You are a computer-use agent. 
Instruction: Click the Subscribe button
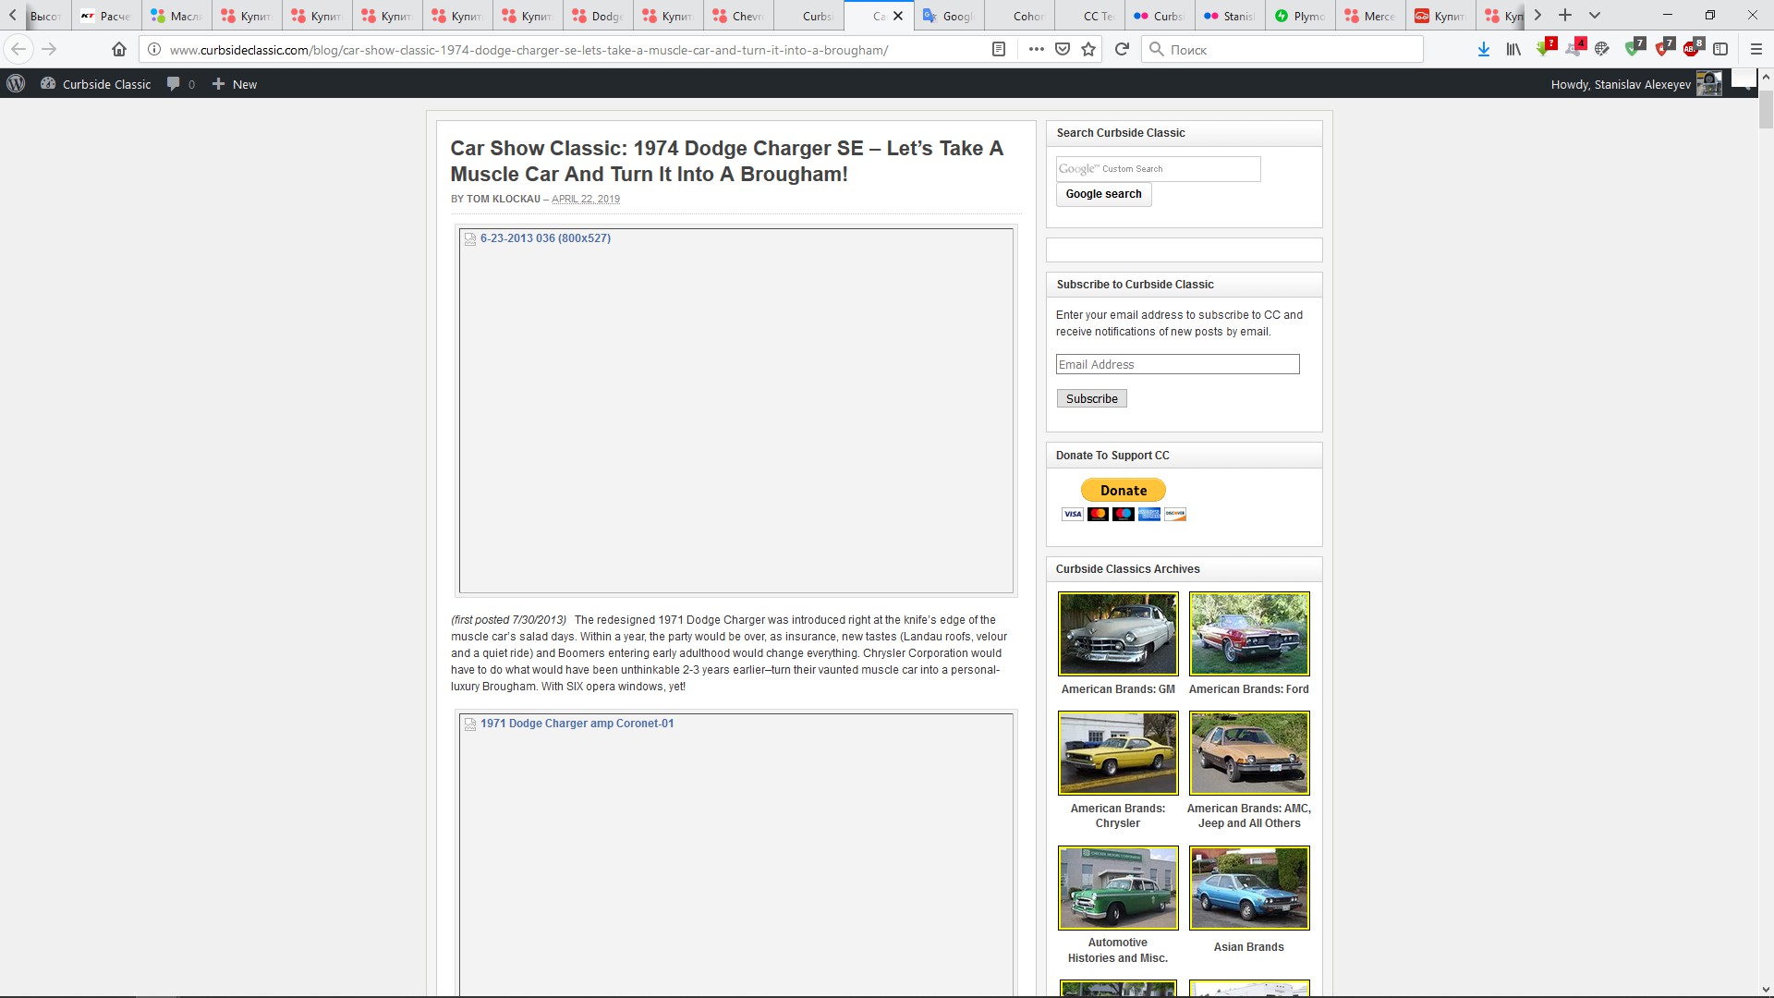click(1091, 398)
